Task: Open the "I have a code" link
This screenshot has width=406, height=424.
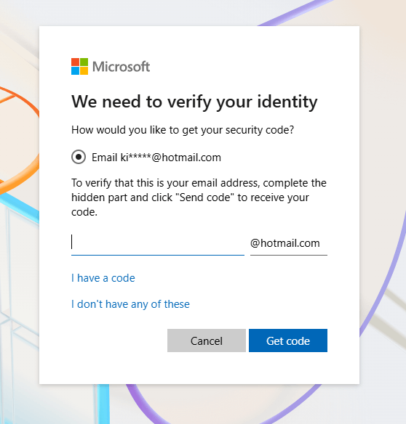Action: [x=103, y=278]
